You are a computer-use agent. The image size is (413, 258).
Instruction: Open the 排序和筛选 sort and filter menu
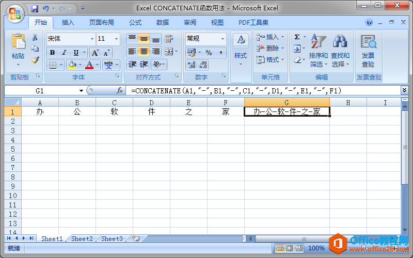click(318, 50)
